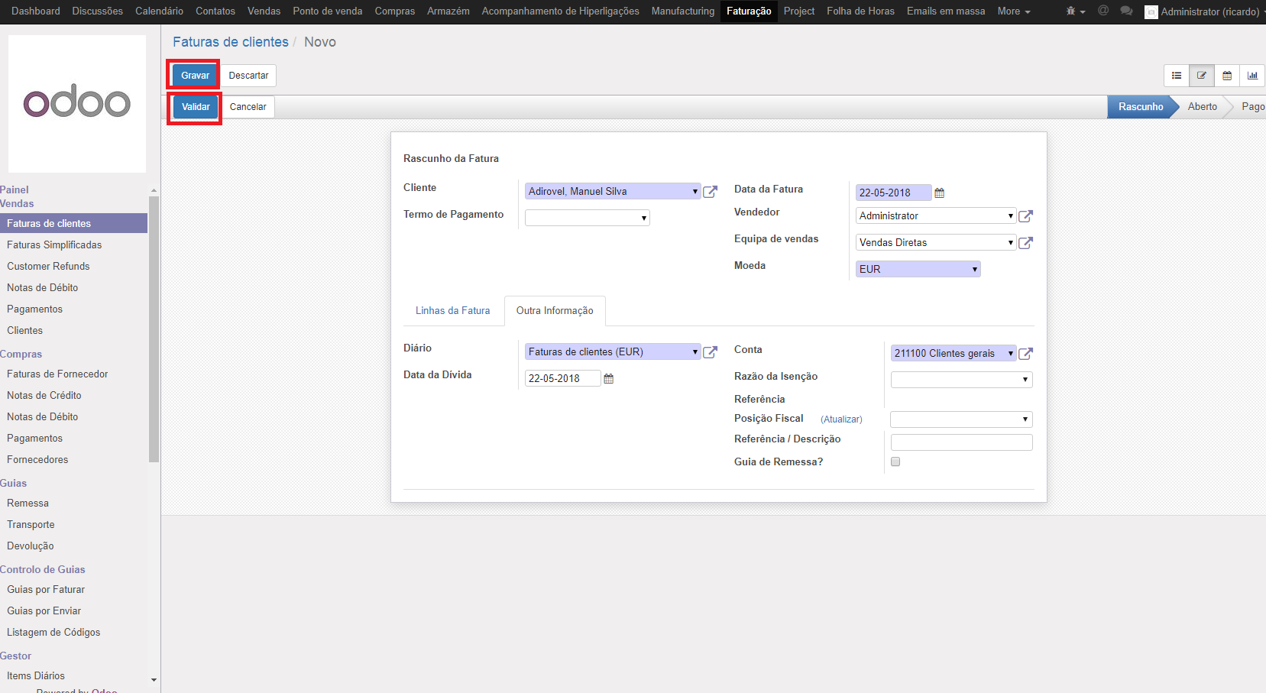Open the Moeda currency dropdown
The height and width of the screenshot is (693, 1266).
918,269
